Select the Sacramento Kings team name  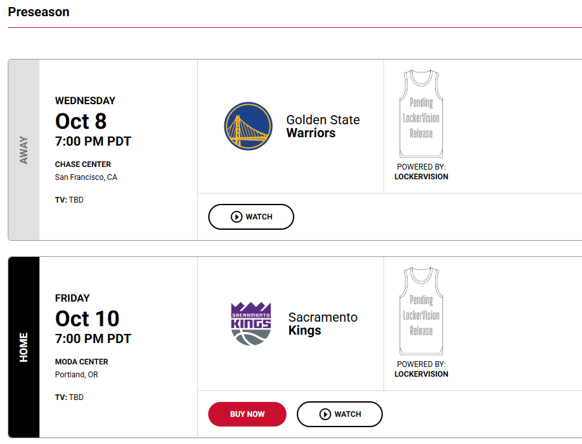(x=323, y=324)
